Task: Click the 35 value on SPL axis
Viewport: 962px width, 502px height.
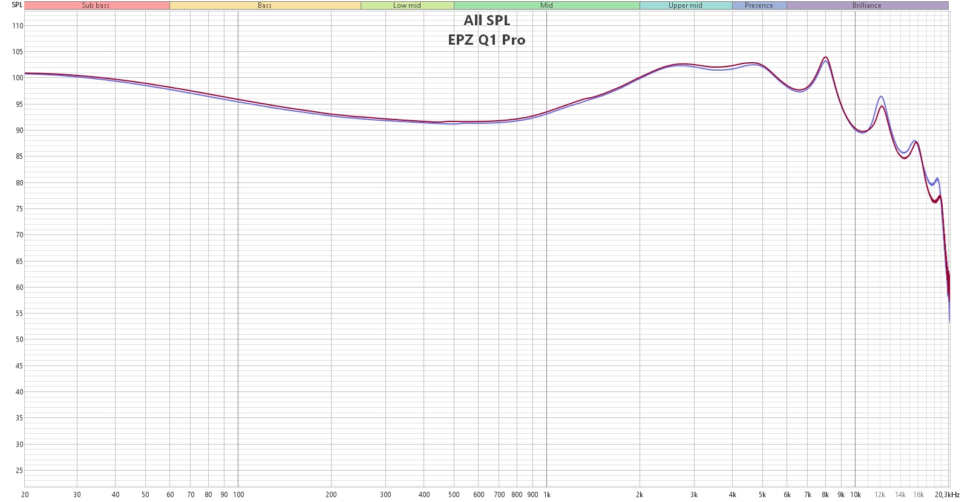Action: tap(19, 418)
